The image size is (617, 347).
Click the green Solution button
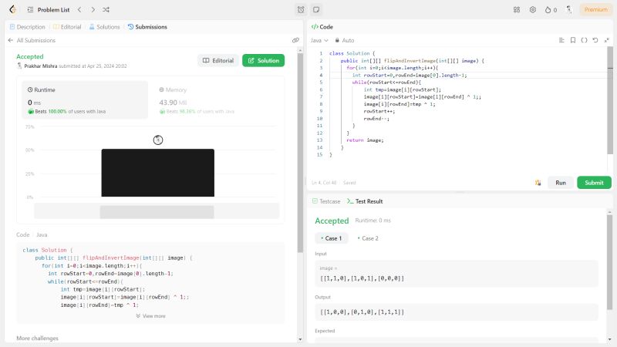(263, 61)
